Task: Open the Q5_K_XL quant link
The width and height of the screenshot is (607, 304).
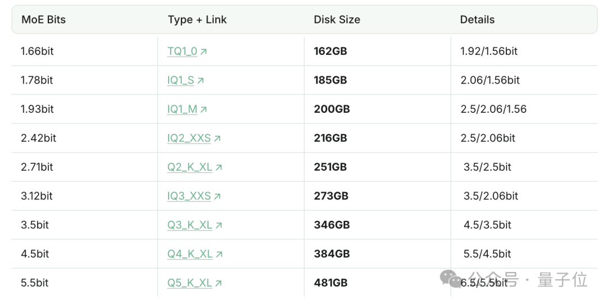Action: 190,283
